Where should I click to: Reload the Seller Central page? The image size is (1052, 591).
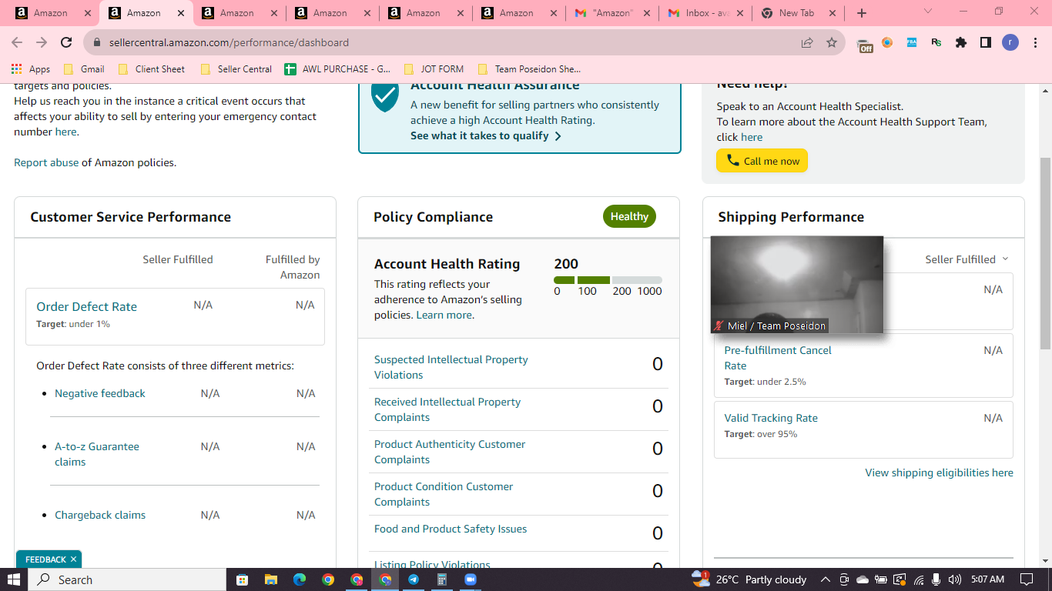[66, 43]
